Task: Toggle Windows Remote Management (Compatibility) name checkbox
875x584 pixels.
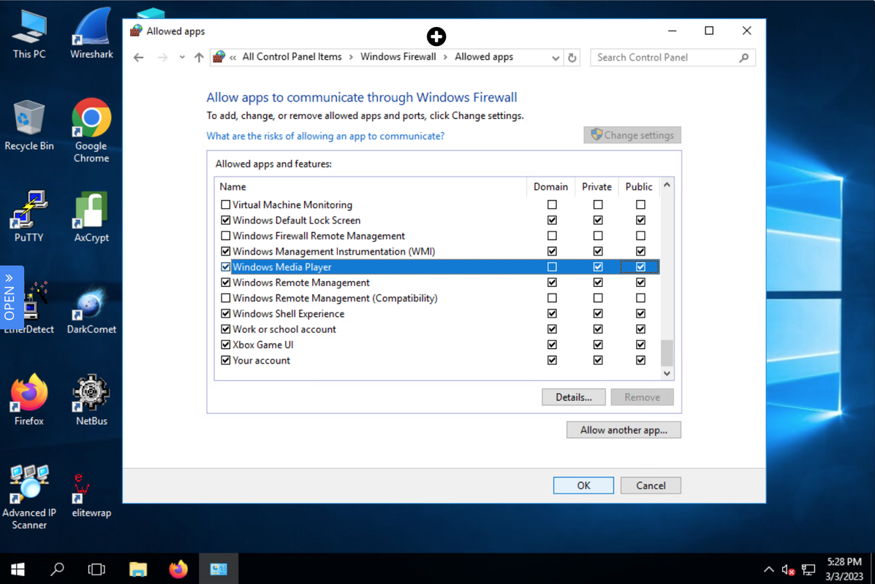Action: click(x=225, y=298)
